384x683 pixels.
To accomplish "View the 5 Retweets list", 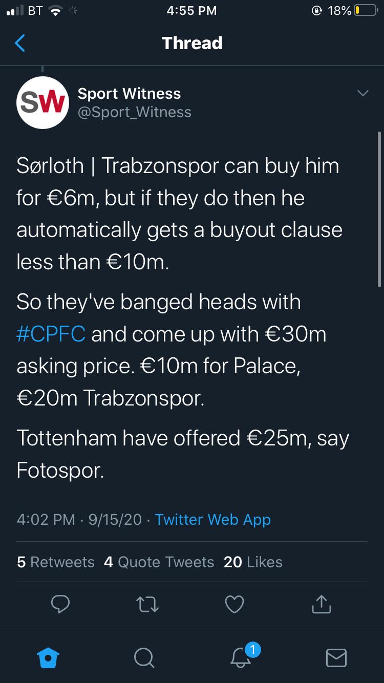I will tap(55, 562).
